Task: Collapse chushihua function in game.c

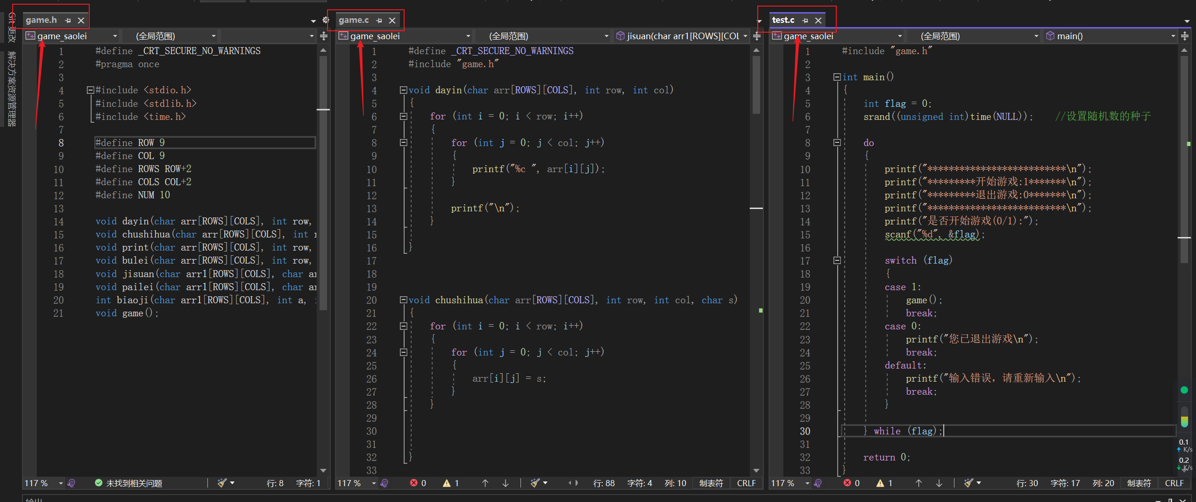Action: (403, 300)
